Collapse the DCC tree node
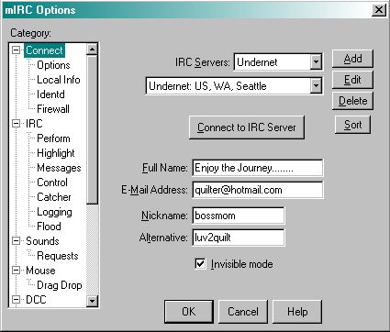The height and width of the screenshot is (332, 390). (x=16, y=300)
